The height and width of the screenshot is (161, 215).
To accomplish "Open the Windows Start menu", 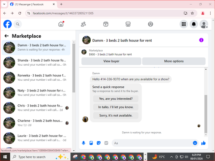I will pos(5,157).
